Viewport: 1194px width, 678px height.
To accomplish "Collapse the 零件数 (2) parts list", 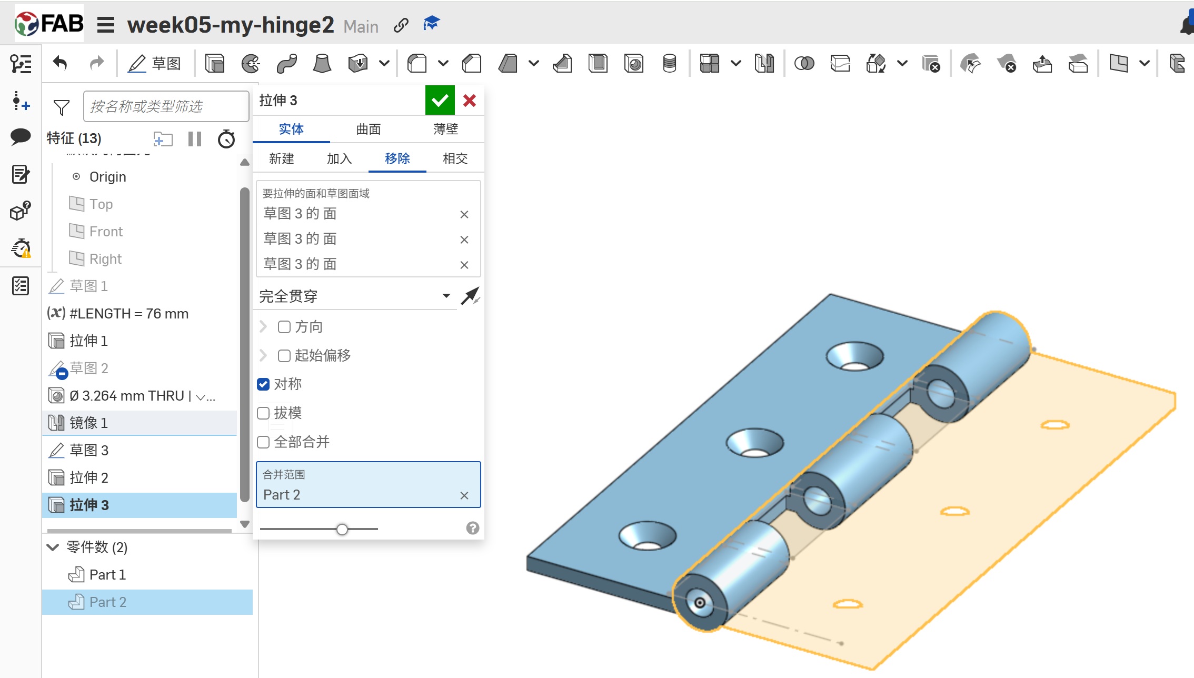I will click(x=53, y=547).
